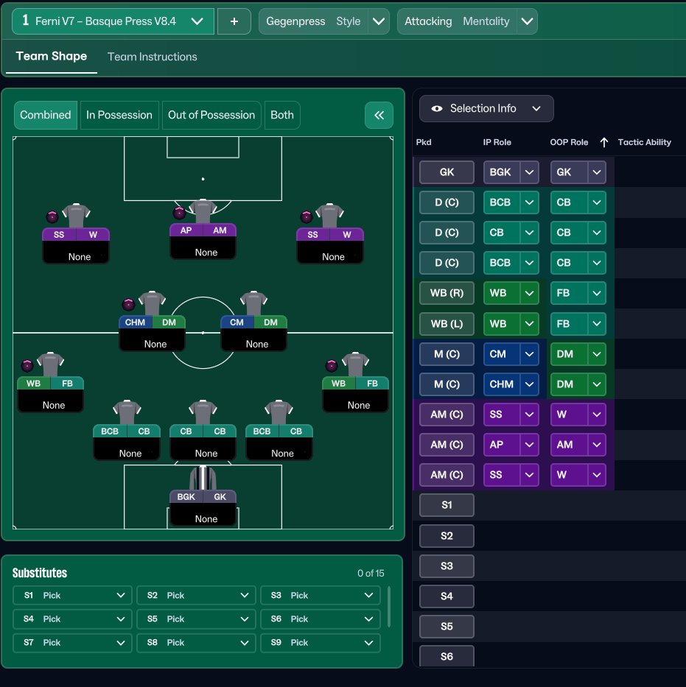The height and width of the screenshot is (687, 686).
Task: Click the Substitutes panel scrollbar
Action: [x=389, y=607]
